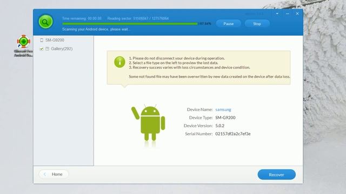Select Gallery(292) in the file type list
The width and height of the screenshot is (346, 194).
pos(62,48)
